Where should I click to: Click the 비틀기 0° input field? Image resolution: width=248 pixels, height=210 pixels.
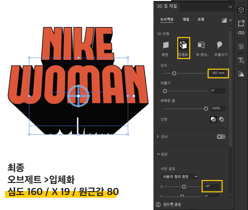tap(218, 91)
